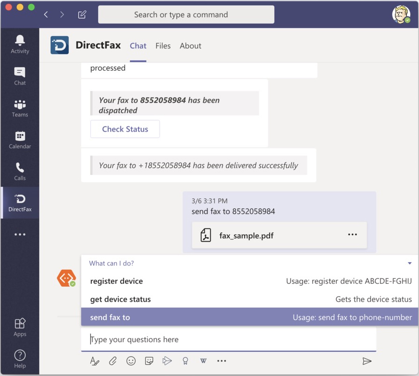Open the sticker picker
Viewport: 419px width, 376px height.
point(149,361)
